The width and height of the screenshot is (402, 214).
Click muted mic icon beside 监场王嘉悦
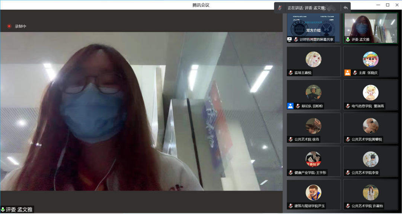tap(290, 73)
